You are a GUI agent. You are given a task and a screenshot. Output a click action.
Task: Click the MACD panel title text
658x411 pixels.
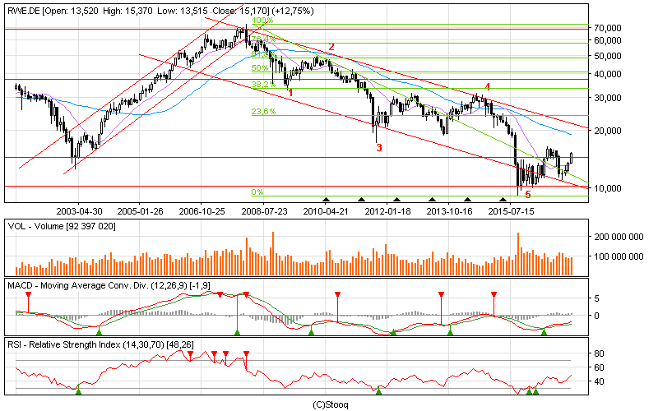point(109,285)
